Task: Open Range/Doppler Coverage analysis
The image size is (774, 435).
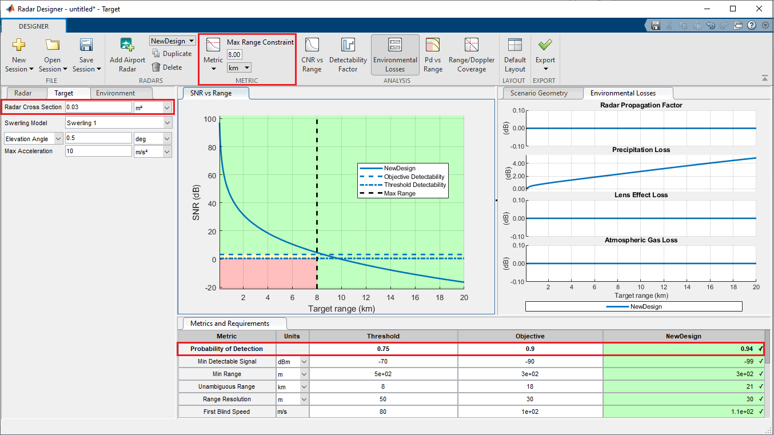Action: coord(471,46)
